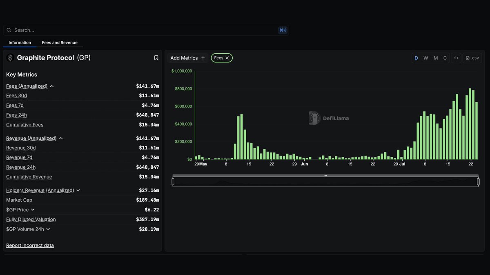This screenshot has height=275, width=490.
Task: Click the right handle of chart range slider
Action: 478,182
